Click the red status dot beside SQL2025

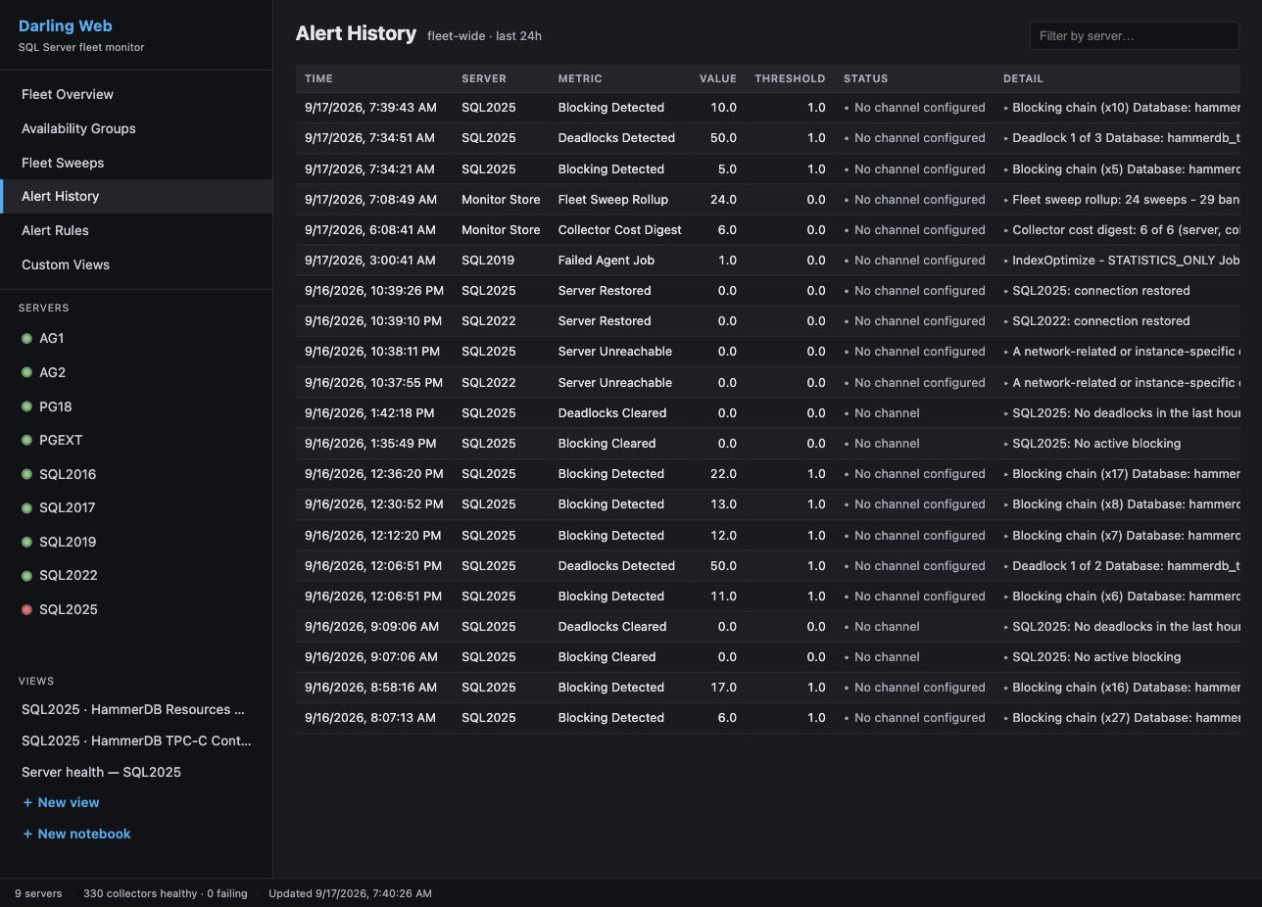coord(27,609)
